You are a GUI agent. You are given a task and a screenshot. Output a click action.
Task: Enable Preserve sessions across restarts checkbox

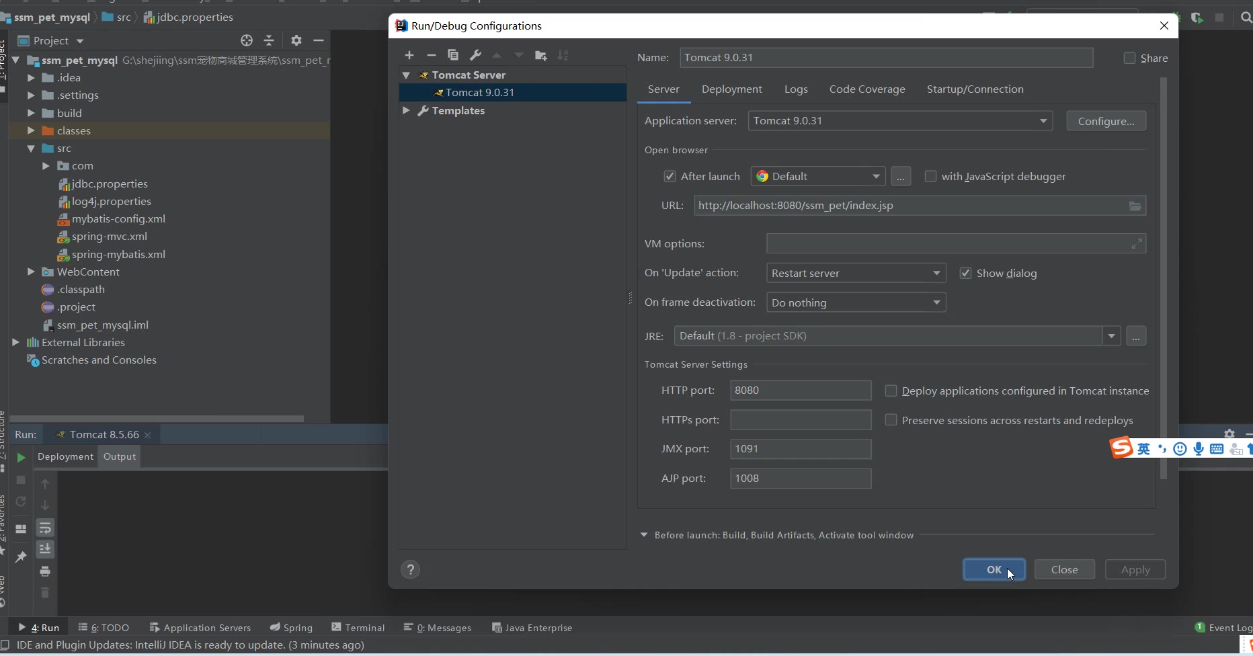[891, 420]
